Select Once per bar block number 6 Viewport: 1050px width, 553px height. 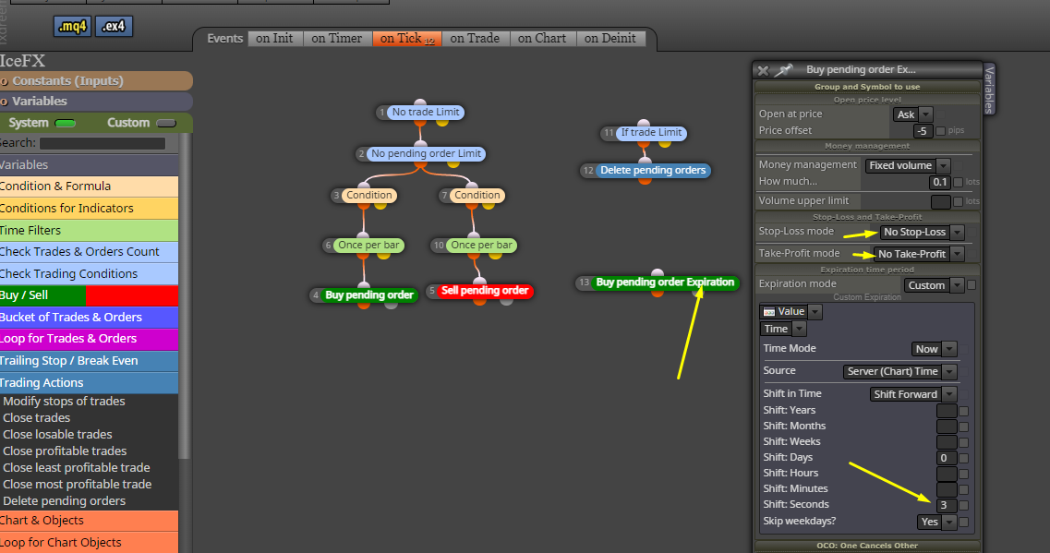368,245
